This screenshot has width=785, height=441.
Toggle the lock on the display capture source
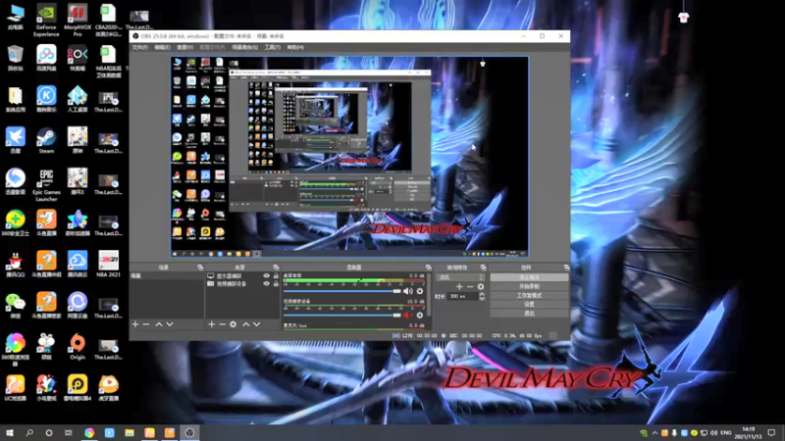tap(276, 276)
